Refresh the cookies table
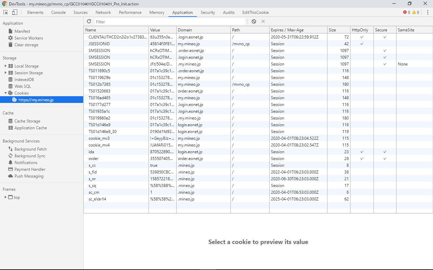The height and width of the screenshot is (270, 433). pyautogui.click(x=89, y=21)
